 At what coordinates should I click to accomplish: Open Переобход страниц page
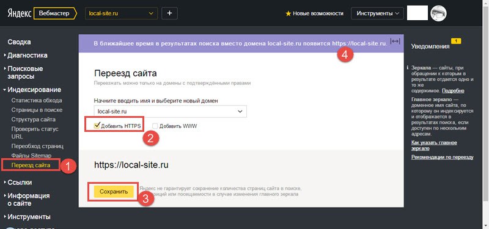[37, 146]
